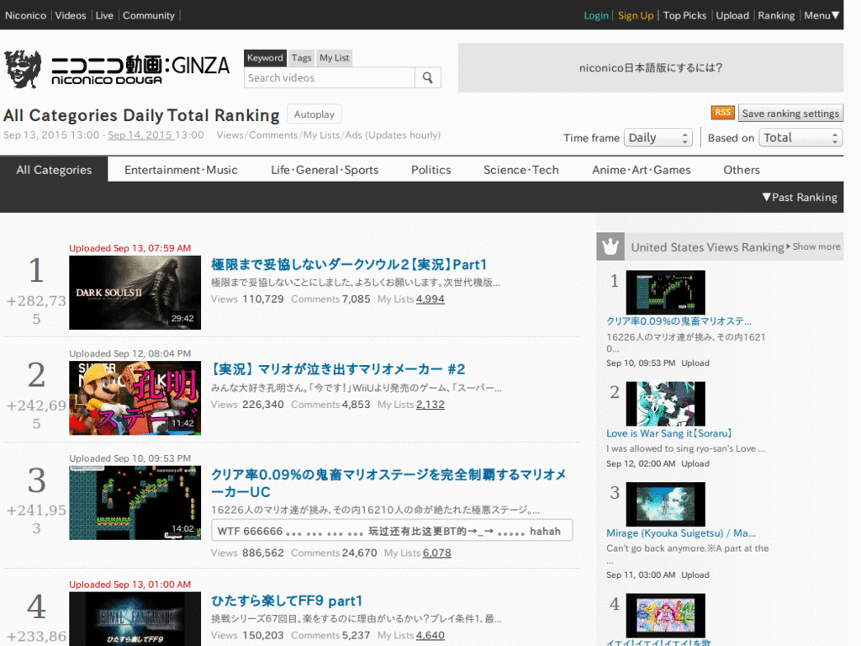
Task: Expand the Past Ranking section
Action: [798, 197]
